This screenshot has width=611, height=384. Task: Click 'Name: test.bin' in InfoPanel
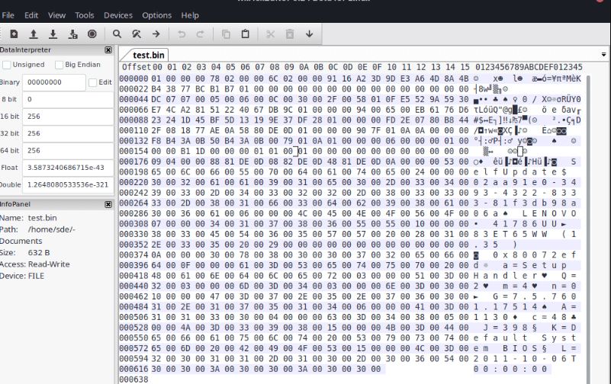pyautogui.click(x=28, y=218)
